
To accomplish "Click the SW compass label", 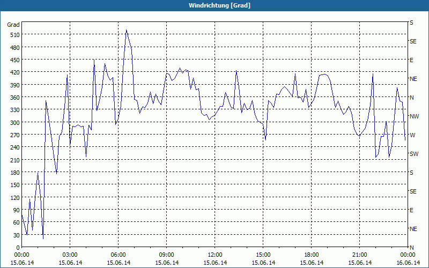I will click(x=414, y=154).
